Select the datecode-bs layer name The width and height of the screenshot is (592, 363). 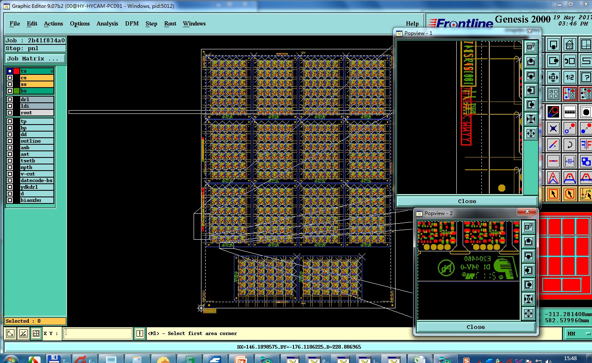pyautogui.click(x=37, y=180)
